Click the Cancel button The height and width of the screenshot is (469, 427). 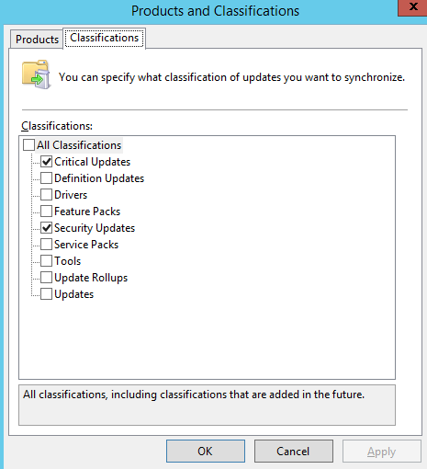(x=293, y=452)
